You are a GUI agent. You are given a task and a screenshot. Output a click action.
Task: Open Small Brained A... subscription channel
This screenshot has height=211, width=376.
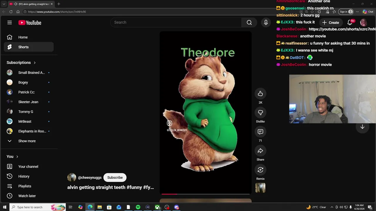click(x=29, y=73)
